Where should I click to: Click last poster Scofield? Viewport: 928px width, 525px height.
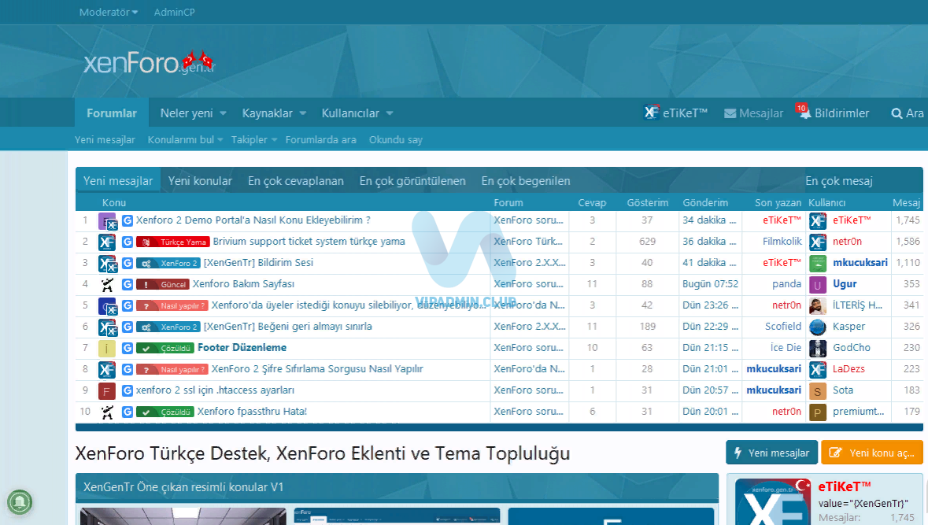(x=783, y=327)
